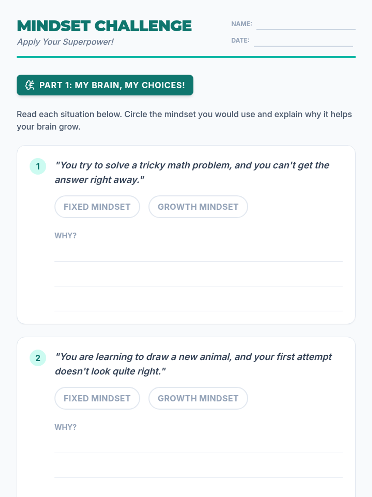
Task: Click the WHY? label under question 1
Action: coord(65,236)
